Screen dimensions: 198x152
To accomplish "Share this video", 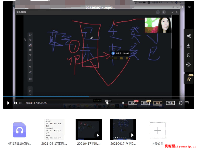I will point(189,36).
